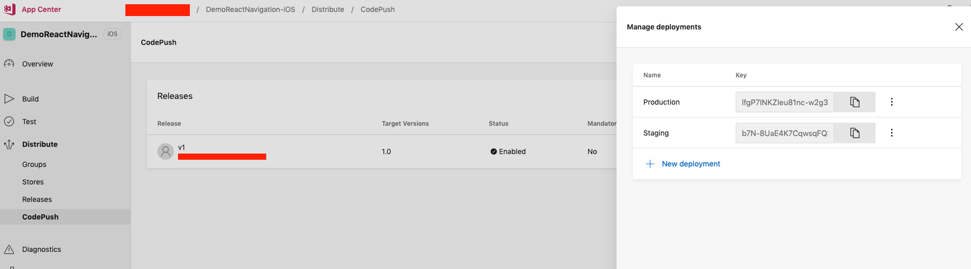Open the Diagnostics section
This screenshot has width=971, height=269.
[x=41, y=250]
